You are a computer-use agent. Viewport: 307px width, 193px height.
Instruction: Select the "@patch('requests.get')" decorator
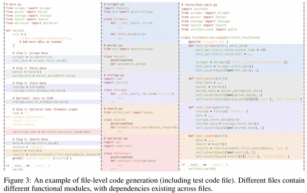(x=208, y=41)
